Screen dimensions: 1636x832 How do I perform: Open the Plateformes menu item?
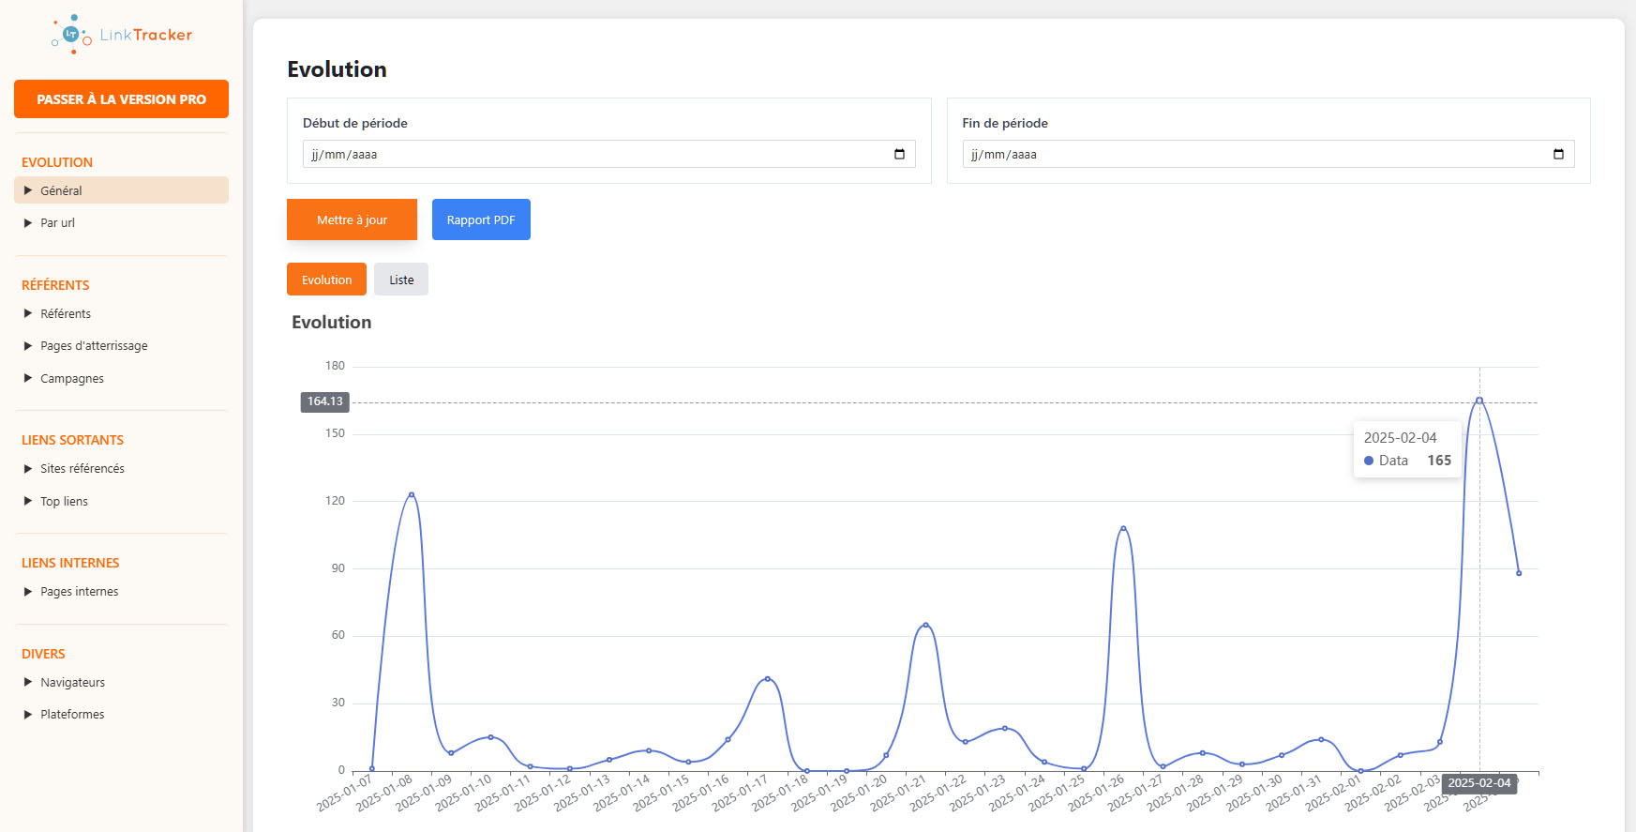(121, 714)
